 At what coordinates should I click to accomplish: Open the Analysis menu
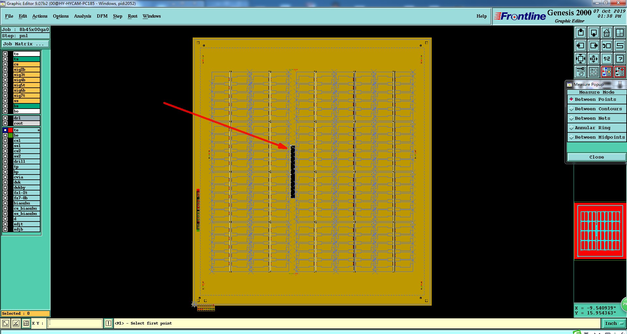83,16
